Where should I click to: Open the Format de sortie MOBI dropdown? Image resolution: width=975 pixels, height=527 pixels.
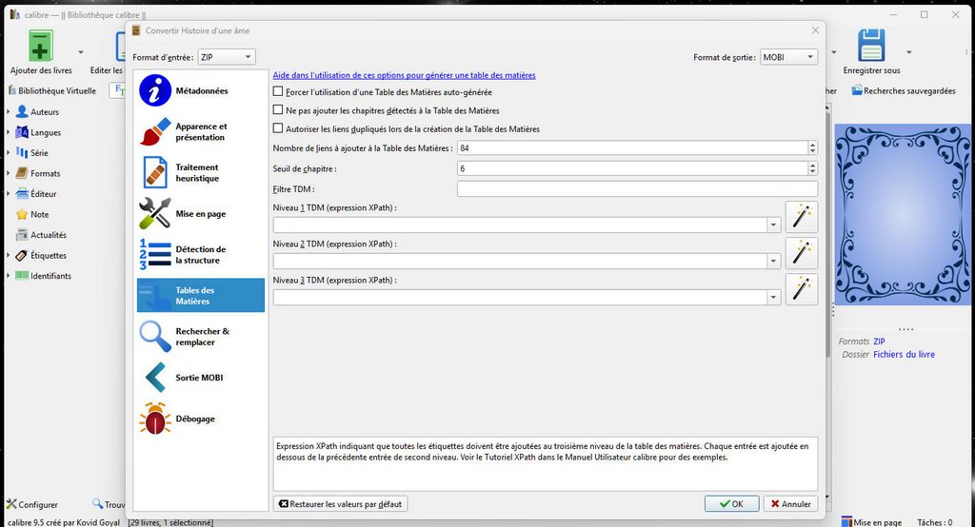point(789,57)
